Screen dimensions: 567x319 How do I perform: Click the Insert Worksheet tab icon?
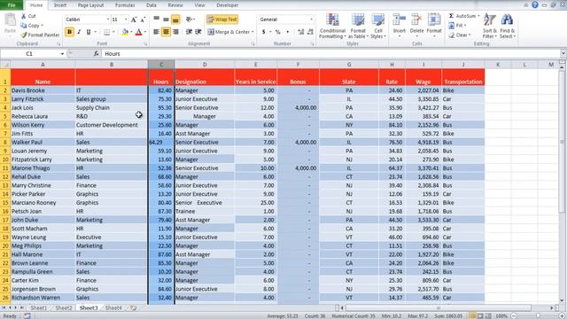(x=134, y=307)
